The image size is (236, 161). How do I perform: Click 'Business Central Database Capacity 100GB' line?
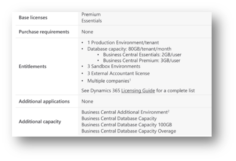tap(126, 125)
